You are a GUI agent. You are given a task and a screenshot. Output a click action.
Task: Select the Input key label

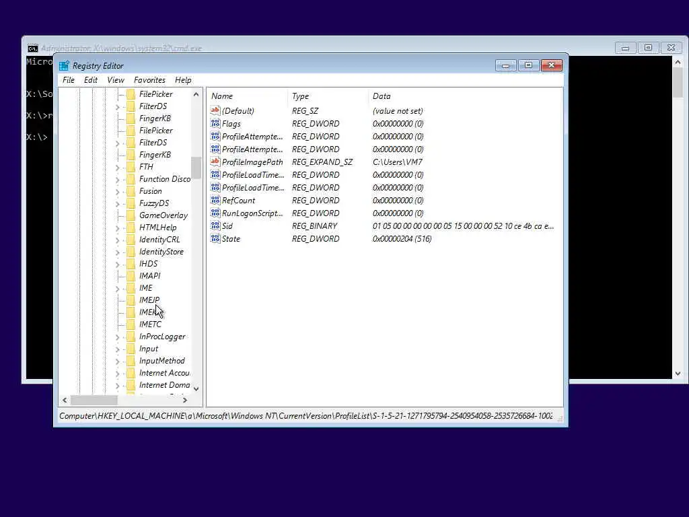coord(149,349)
